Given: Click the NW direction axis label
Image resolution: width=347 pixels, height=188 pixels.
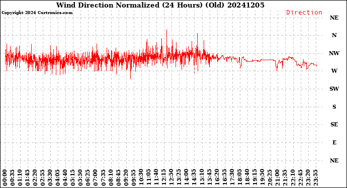Looking at the screenshot, I should coord(334,53).
